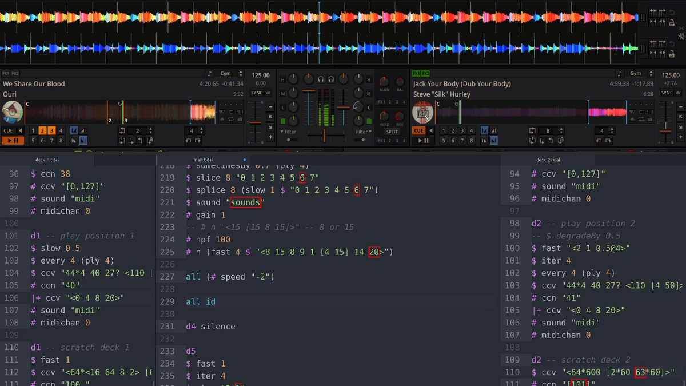Viewport: 686px width, 386px height.
Task: Toggle left channel headphone cue in mixer
Action: [x=321, y=79]
